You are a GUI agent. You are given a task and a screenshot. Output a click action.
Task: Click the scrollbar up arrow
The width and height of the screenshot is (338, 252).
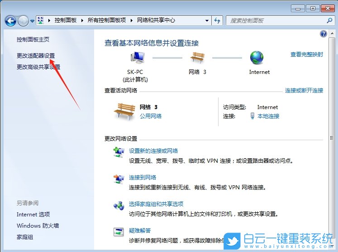point(332,34)
